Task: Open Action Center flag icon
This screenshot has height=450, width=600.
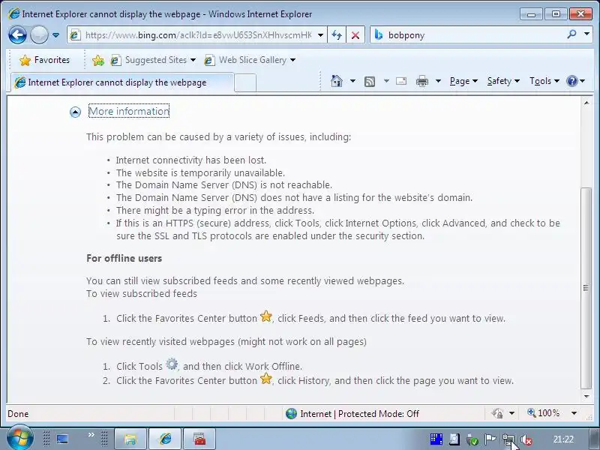Action: pyautogui.click(x=490, y=439)
